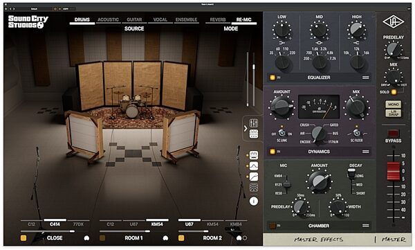Click the drum kit in the room

point(131,105)
